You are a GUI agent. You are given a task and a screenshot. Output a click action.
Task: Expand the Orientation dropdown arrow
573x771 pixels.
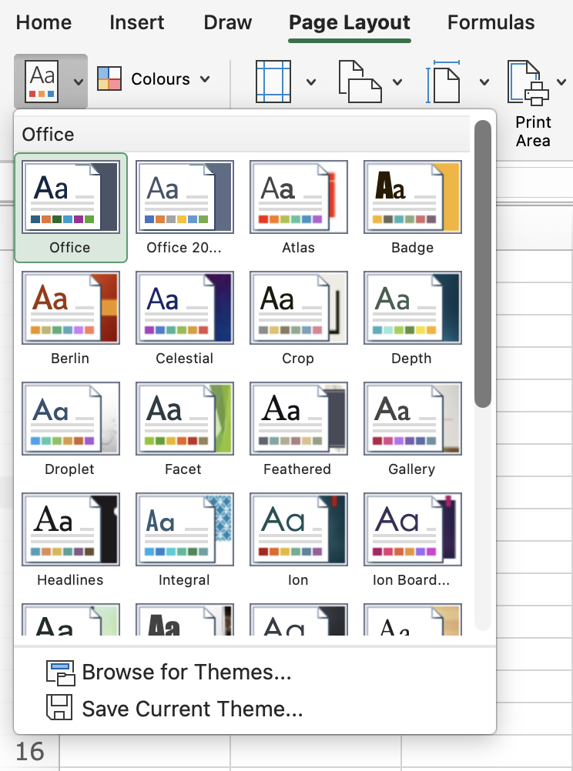click(397, 82)
